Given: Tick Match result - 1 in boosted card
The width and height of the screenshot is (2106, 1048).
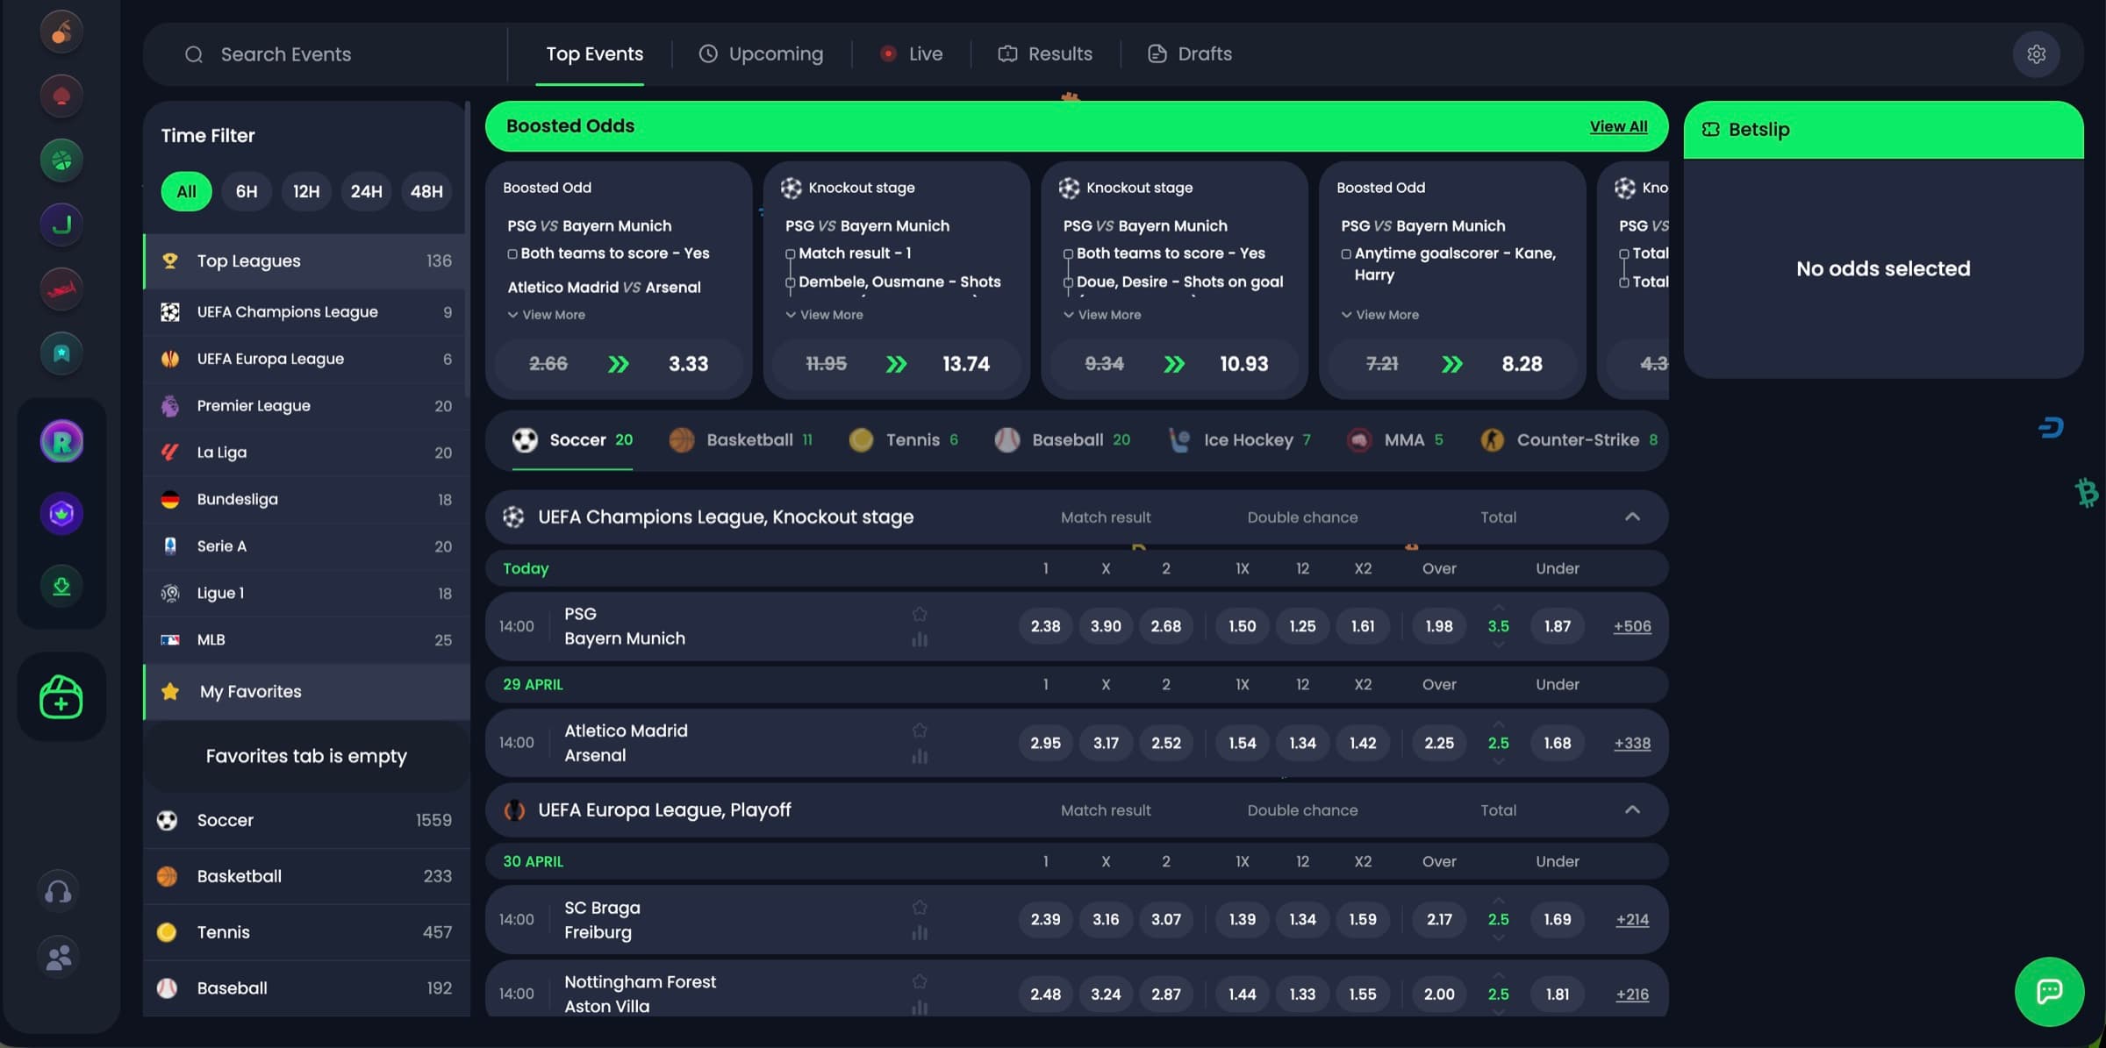Looking at the screenshot, I should [x=791, y=253].
